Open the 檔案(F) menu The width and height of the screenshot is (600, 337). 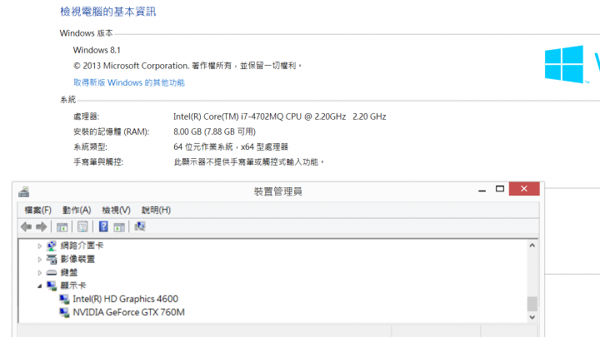(x=37, y=211)
